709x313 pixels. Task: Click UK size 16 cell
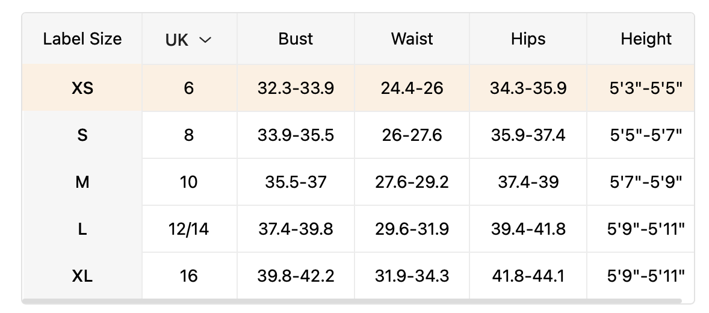[x=189, y=276]
